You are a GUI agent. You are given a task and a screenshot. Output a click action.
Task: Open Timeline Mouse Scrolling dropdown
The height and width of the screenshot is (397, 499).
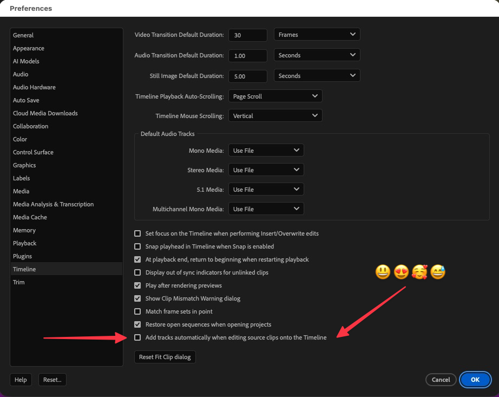(x=275, y=115)
